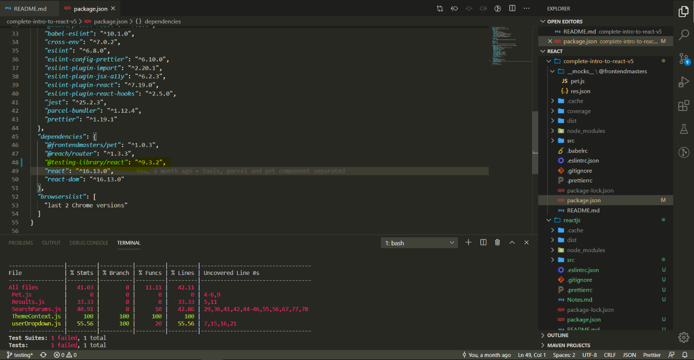The width and height of the screenshot is (694, 360).
Task: Switch to the DEBUG CONSOLE tab
Action: [x=89, y=243]
